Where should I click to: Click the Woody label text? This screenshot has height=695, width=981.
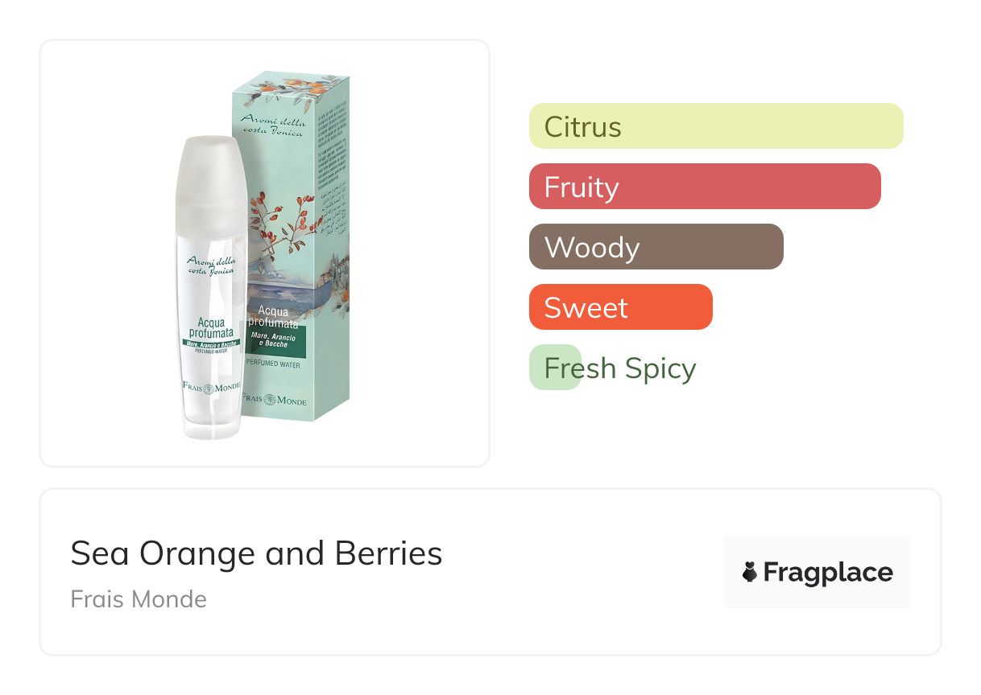click(x=592, y=248)
